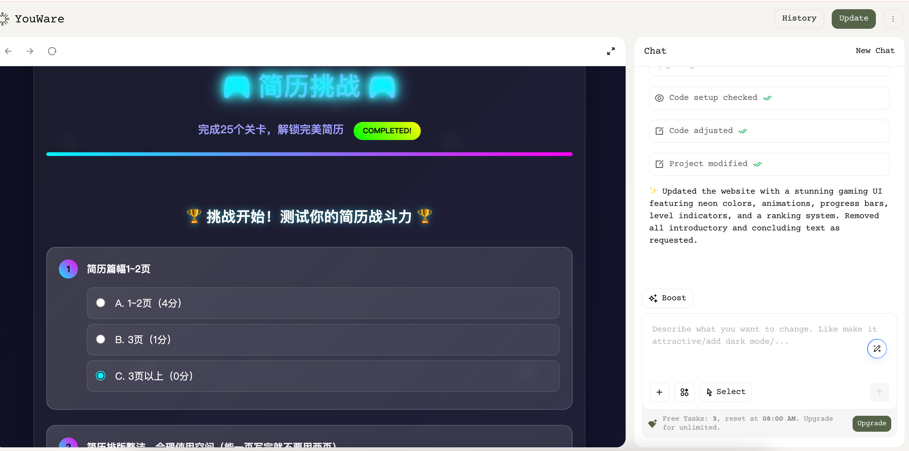Start a New Chat
Viewport: 909px width, 451px height.
(875, 51)
